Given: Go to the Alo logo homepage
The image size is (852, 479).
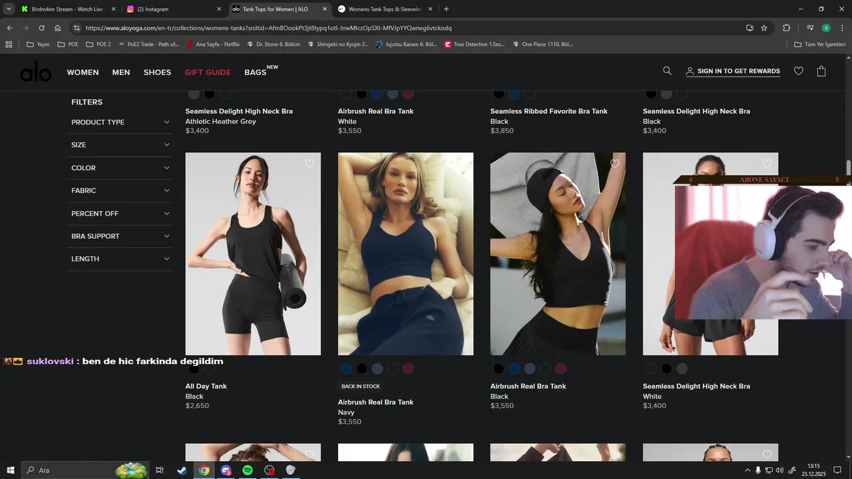Looking at the screenshot, I should click(x=35, y=71).
